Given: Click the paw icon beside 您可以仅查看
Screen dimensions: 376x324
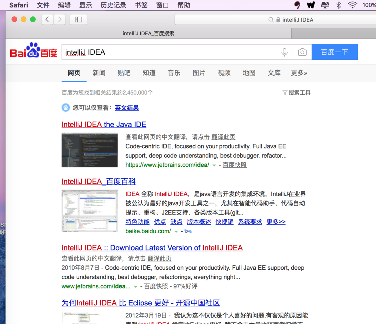Looking at the screenshot, I should [66, 107].
